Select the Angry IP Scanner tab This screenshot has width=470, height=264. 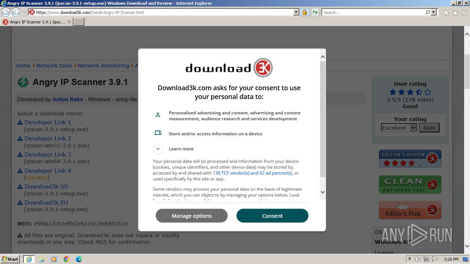point(37,22)
